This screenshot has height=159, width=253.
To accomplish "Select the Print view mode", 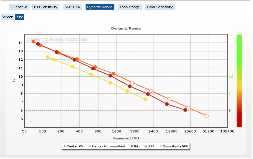I will 19,17.
